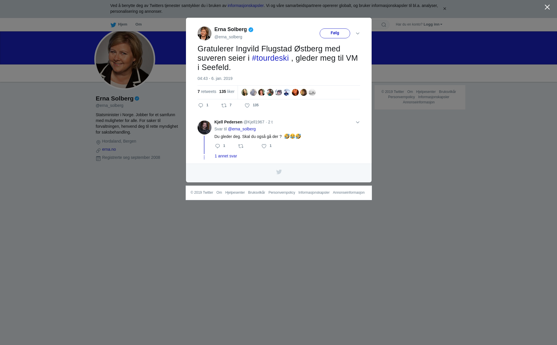Viewport: 557px width, 345px height.
Task: Like Kjell Pedersen's reply
Action: coord(264,146)
